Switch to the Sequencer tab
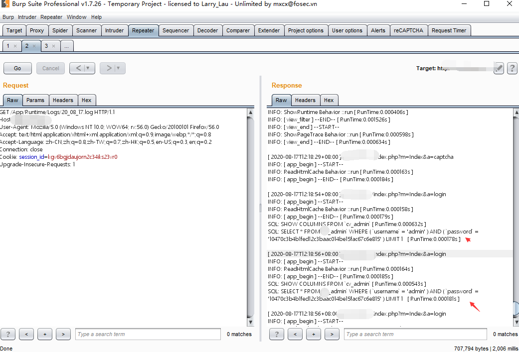 click(176, 30)
